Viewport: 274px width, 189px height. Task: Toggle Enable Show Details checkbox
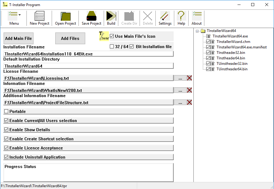tap(6, 130)
